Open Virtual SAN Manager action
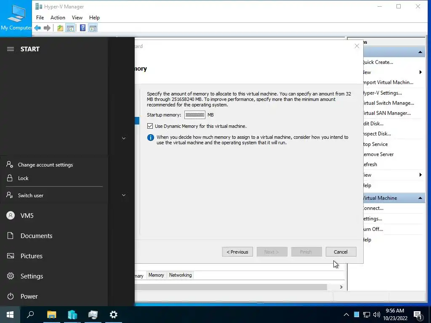 point(386,113)
